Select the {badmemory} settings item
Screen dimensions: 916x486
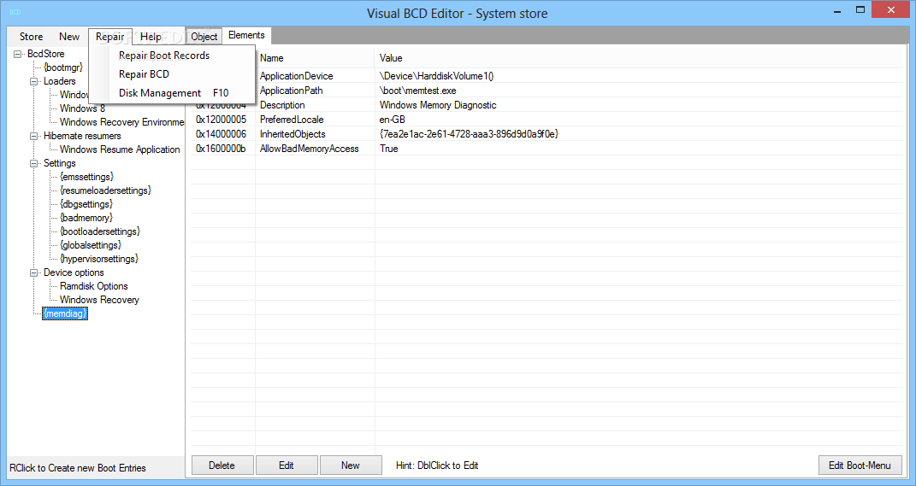click(x=86, y=218)
